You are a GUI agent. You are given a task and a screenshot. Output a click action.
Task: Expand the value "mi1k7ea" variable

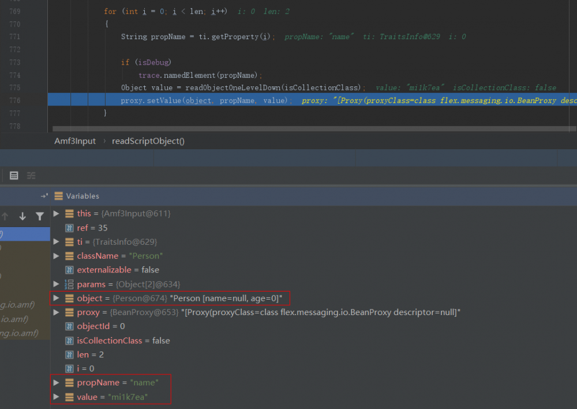57,397
